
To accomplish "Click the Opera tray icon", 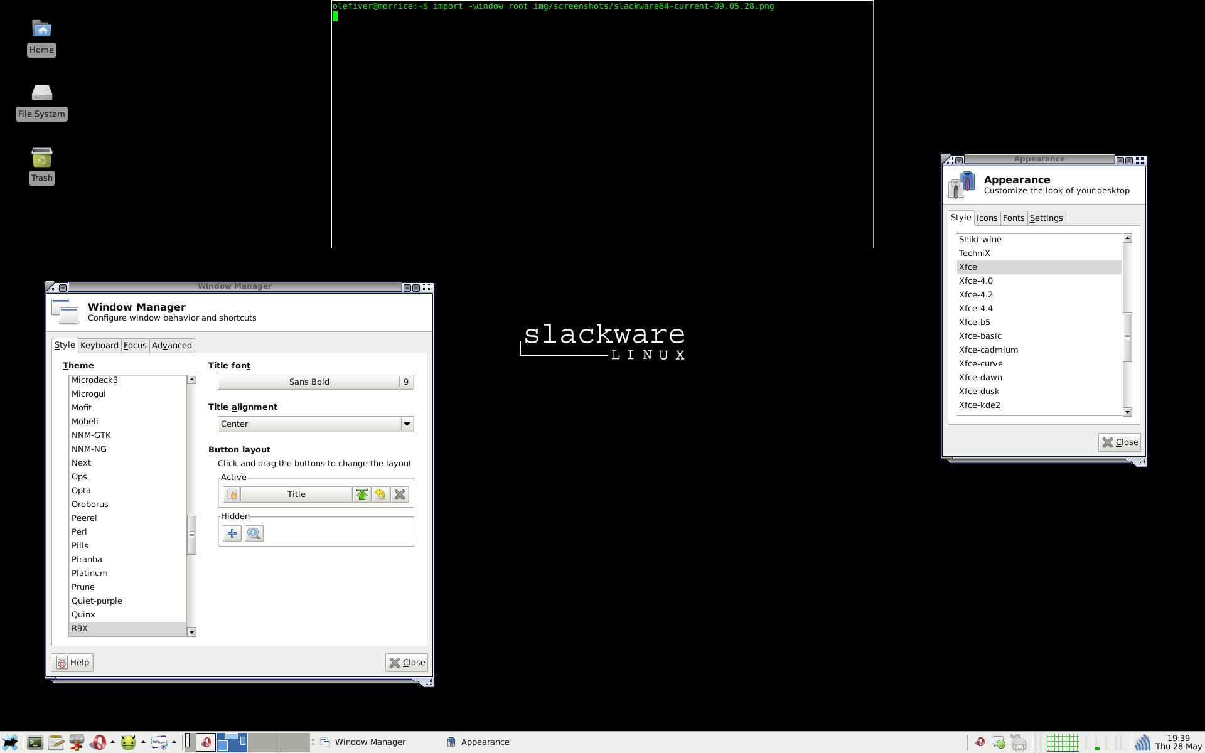I will (x=980, y=742).
